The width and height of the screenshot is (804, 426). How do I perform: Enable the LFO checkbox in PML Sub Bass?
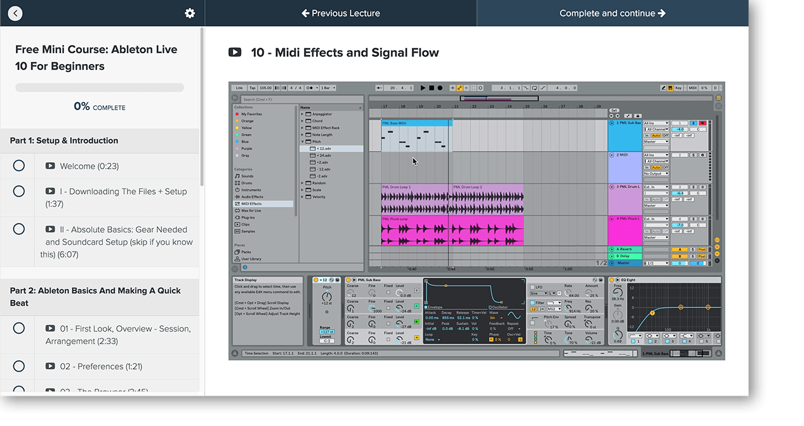coord(532,287)
